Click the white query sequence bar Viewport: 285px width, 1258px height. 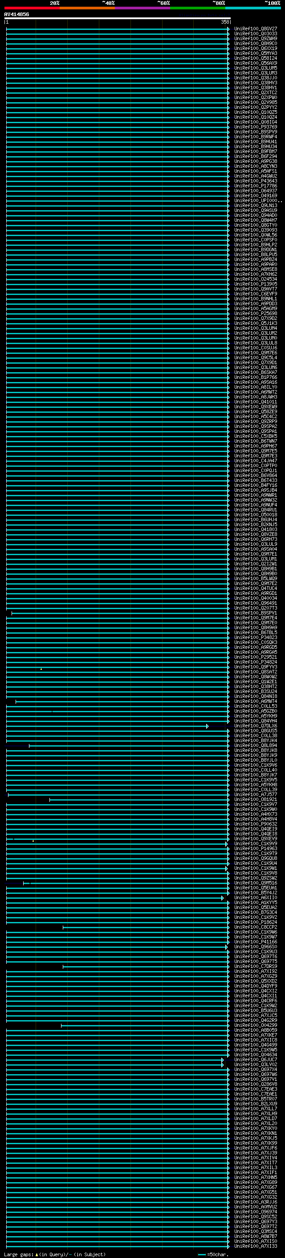click(118, 19)
